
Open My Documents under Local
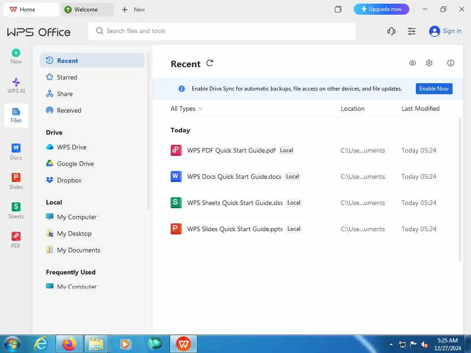[x=92, y=250]
